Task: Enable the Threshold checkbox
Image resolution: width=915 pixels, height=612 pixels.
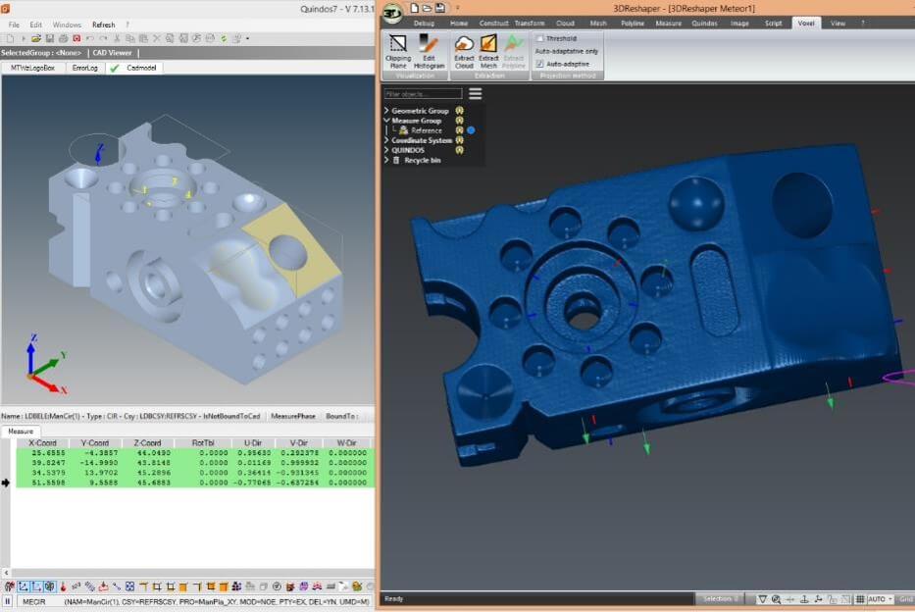Action: (539, 38)
